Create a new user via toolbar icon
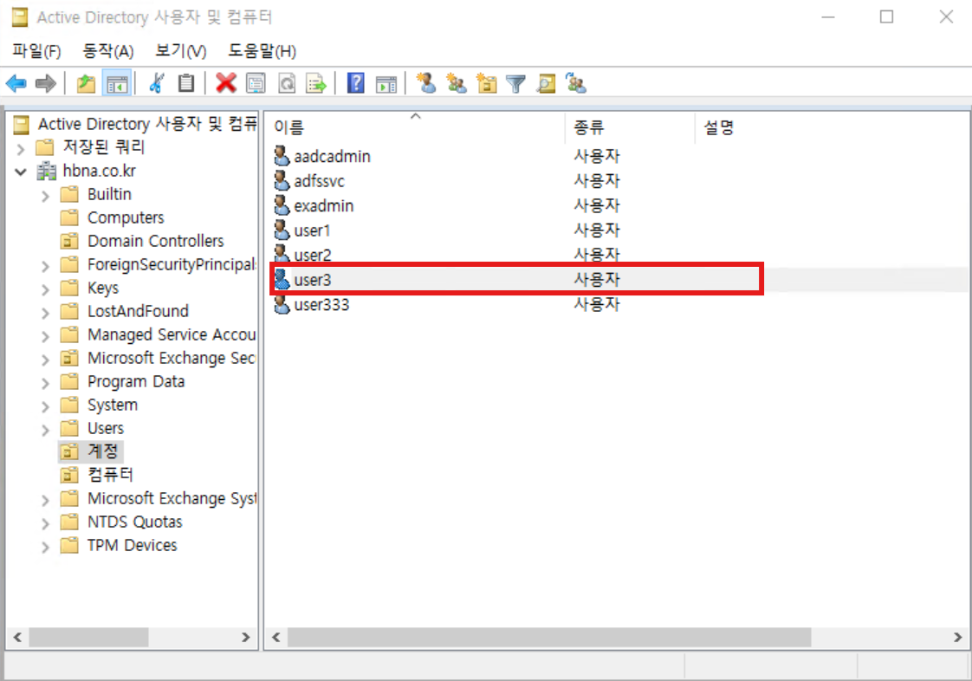This screenshot has width=972, height=681. pos(426,83)
